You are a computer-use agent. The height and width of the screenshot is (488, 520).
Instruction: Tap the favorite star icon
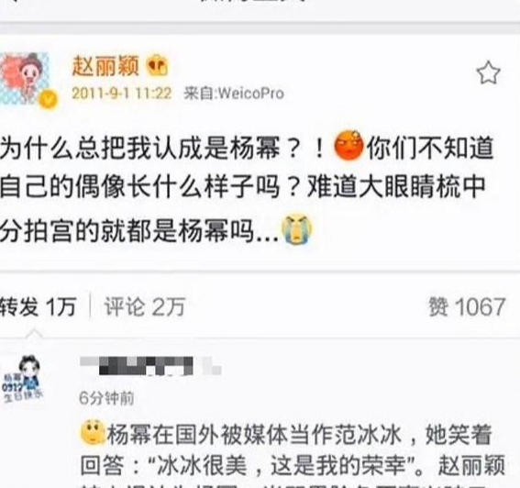click(488, 72)
